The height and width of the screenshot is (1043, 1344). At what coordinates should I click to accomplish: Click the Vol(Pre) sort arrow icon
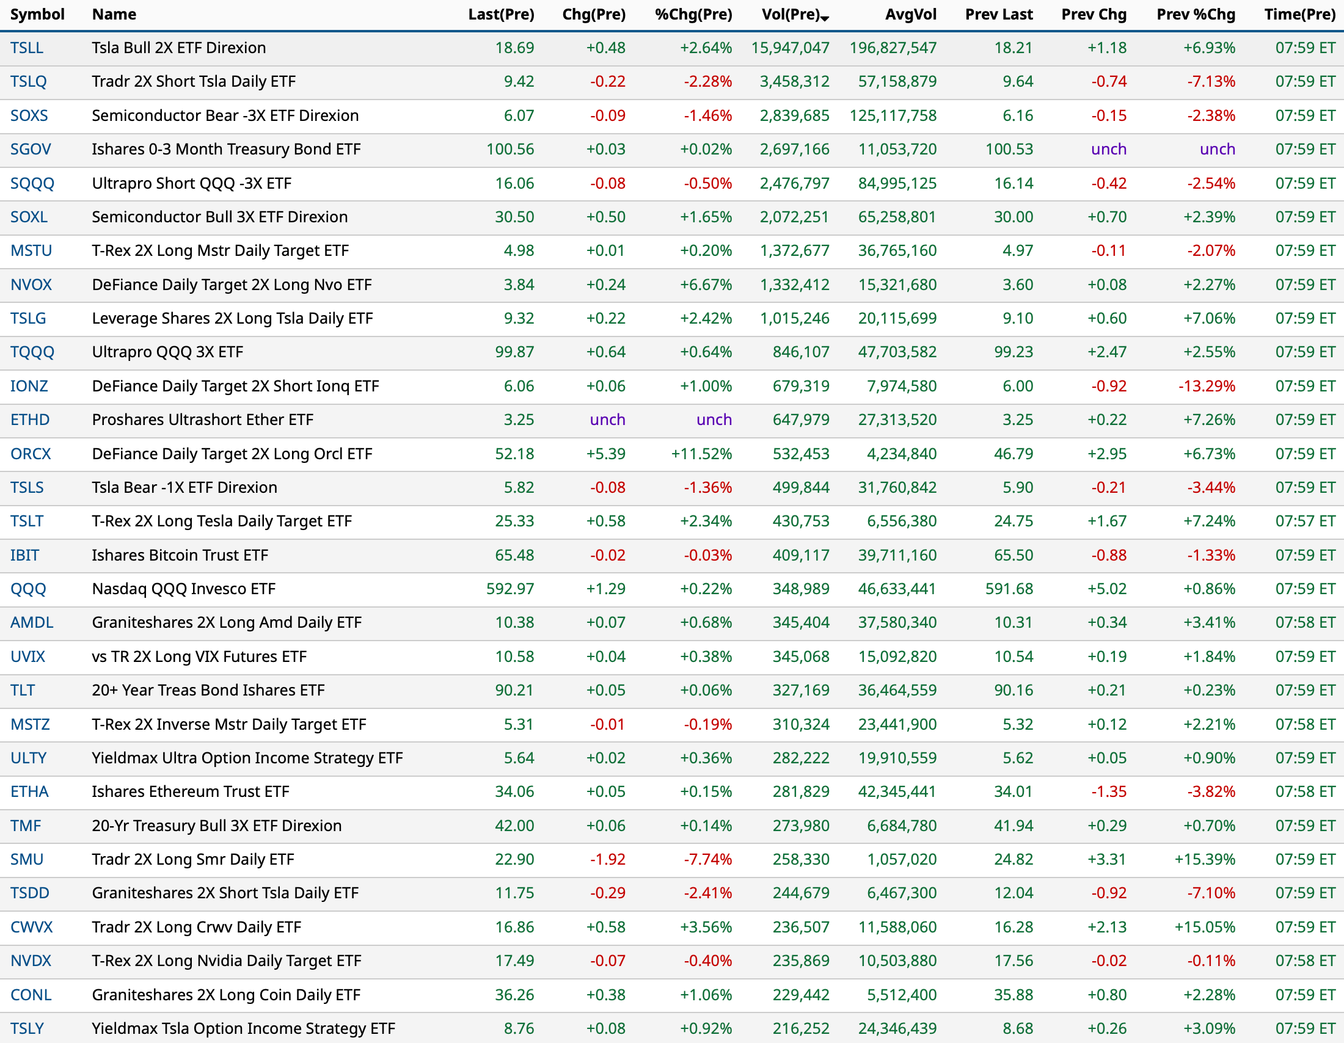tap(825, 18)
